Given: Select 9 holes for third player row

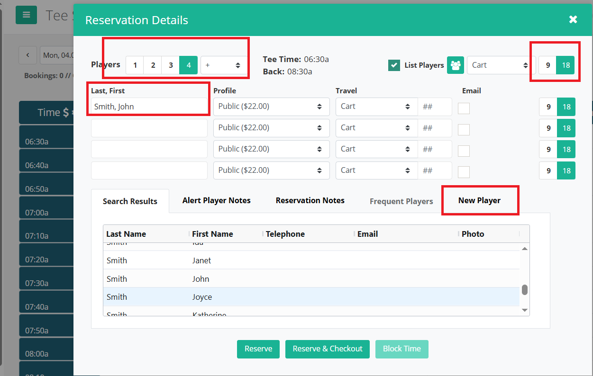Looking at the screenshot, I should tap(548, 149).
